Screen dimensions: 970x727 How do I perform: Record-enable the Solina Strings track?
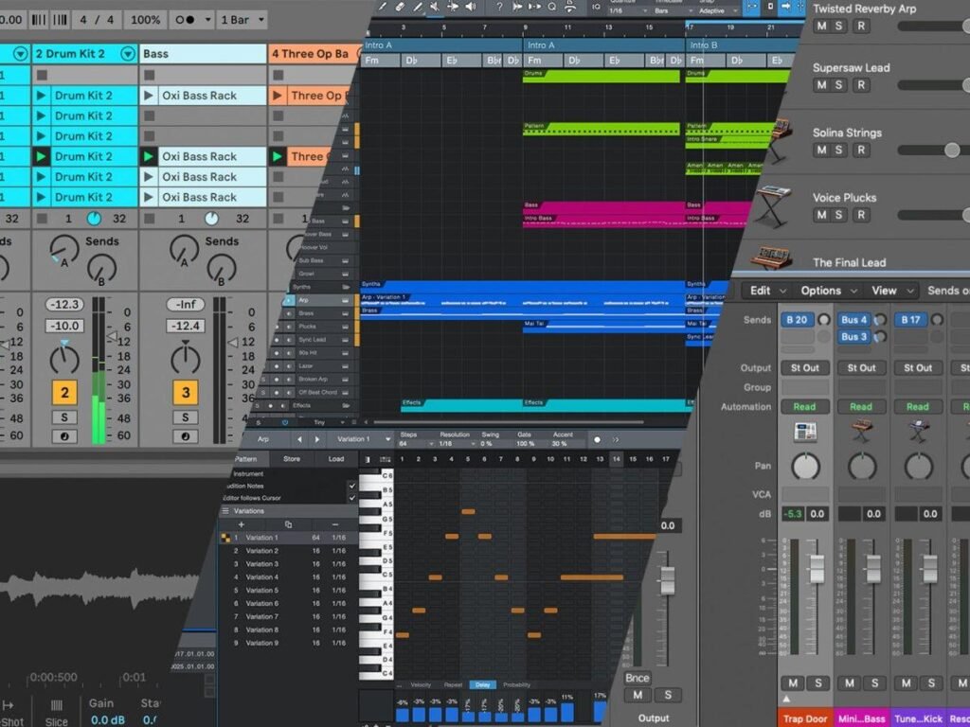[860, 150]
